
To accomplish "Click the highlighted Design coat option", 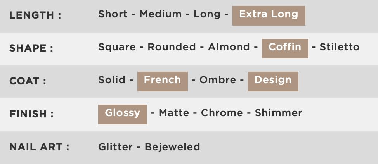I will [273, 82].
